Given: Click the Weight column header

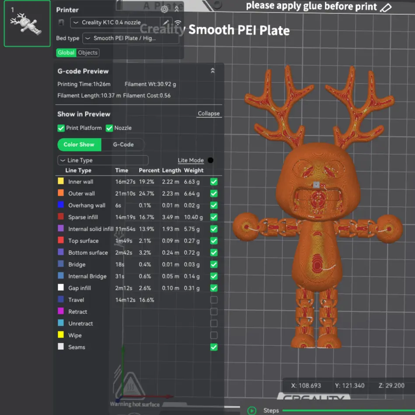Looking at the screenshot, I should pos(194,170).
